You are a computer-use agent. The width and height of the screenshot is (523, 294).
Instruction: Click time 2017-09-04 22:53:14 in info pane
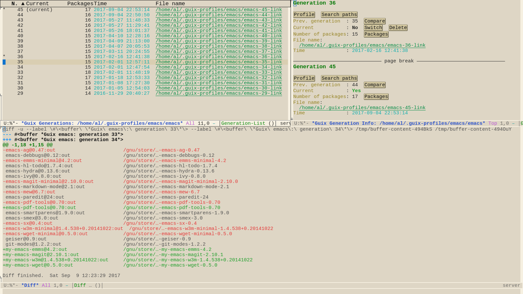tap(380, 113)
